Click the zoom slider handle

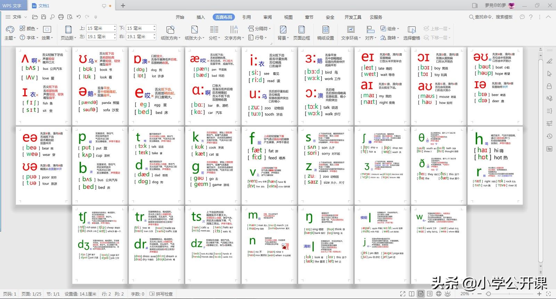489,294
